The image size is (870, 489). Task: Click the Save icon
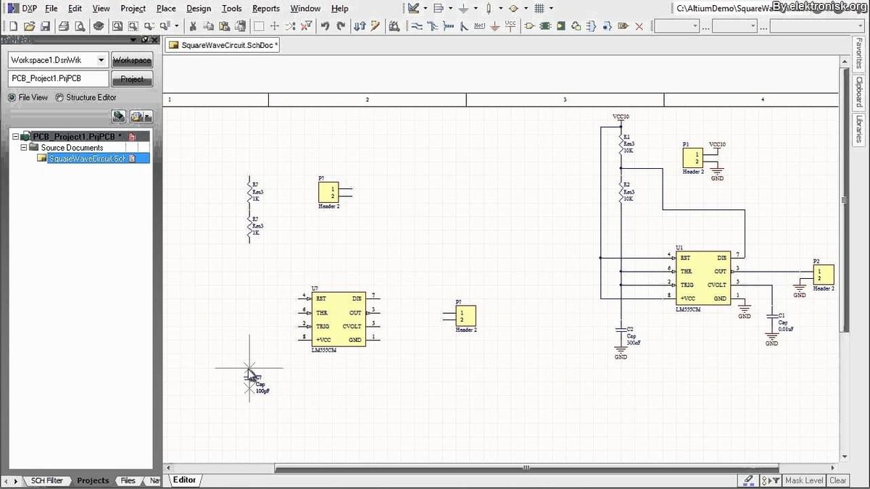(46, 25)
